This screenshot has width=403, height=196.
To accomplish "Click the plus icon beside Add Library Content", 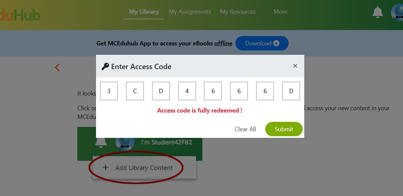I will tap(105, 168).
